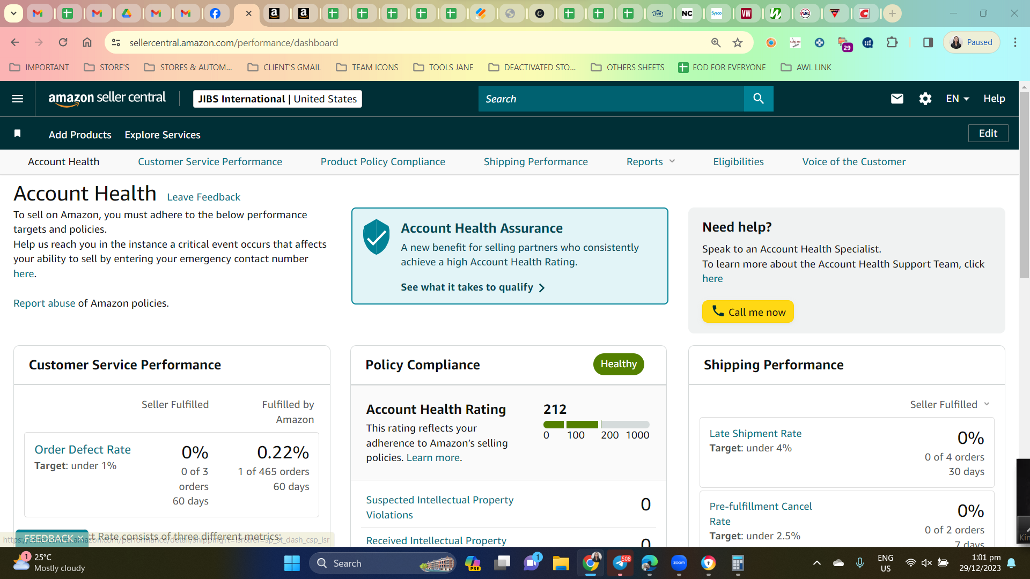The width and height of the screenshot is (1030, 579).
Task: Open the IMPORTANT bookmarks folder
Action: click(40, 68)
